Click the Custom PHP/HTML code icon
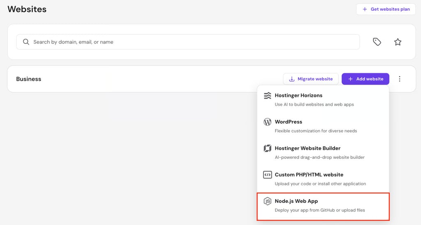This screenshot has width=421, height=225. tap(267, 175)
